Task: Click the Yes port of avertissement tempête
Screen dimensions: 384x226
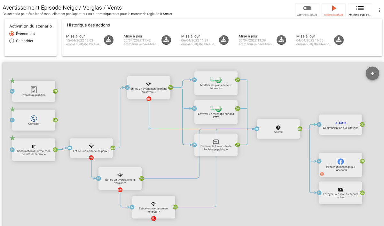Action: click(x=175, y=207)
